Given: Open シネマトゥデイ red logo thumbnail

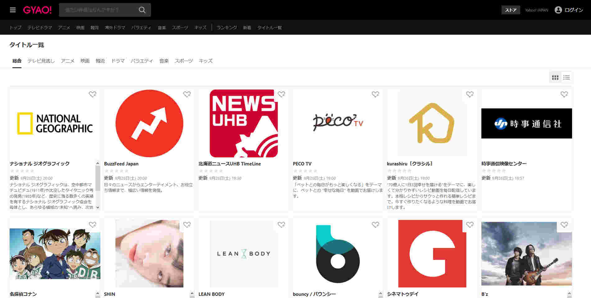Looking at the screenshot, I should point(432,254).
